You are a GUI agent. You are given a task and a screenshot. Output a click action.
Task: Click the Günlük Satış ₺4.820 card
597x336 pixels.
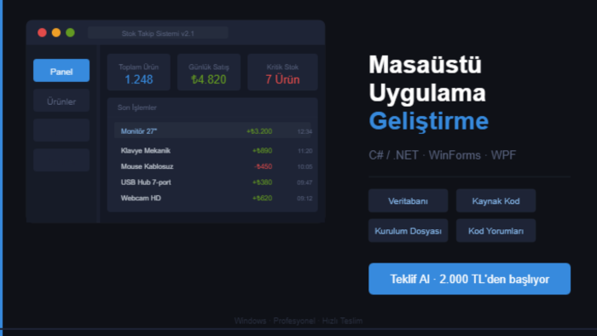click(x=209, y=72)
